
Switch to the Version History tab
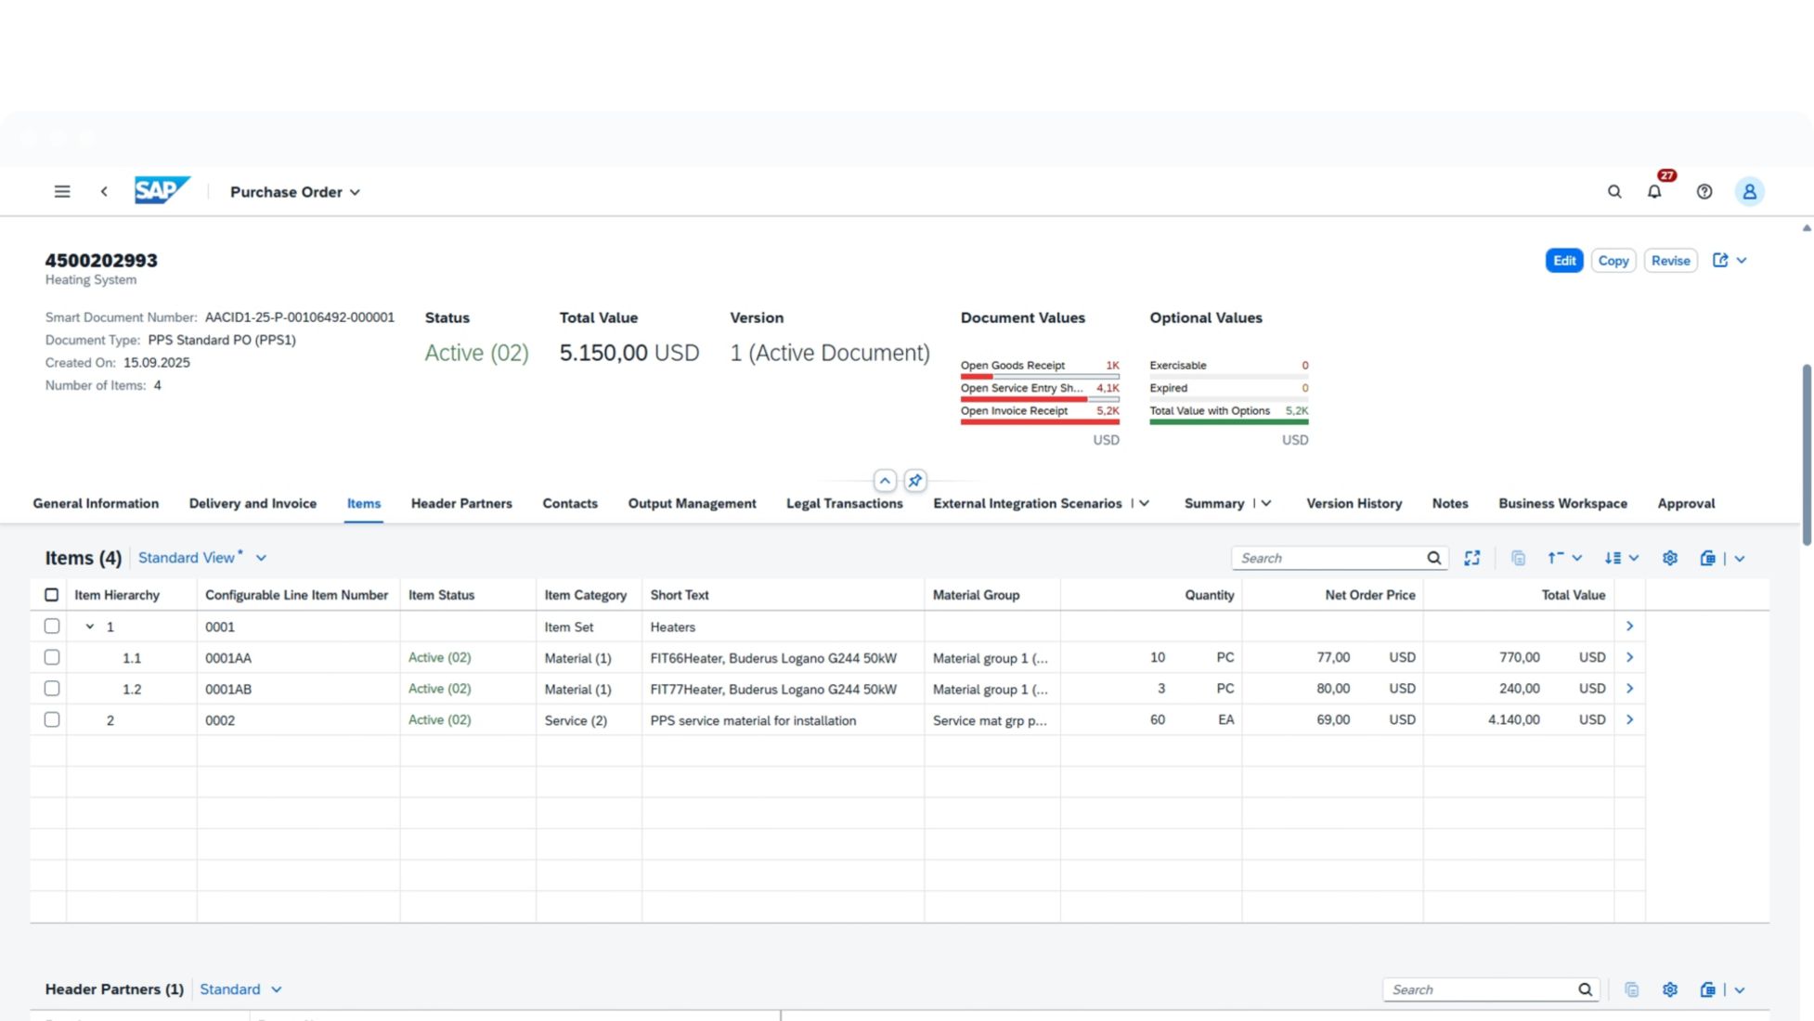tap(1354, 503)
